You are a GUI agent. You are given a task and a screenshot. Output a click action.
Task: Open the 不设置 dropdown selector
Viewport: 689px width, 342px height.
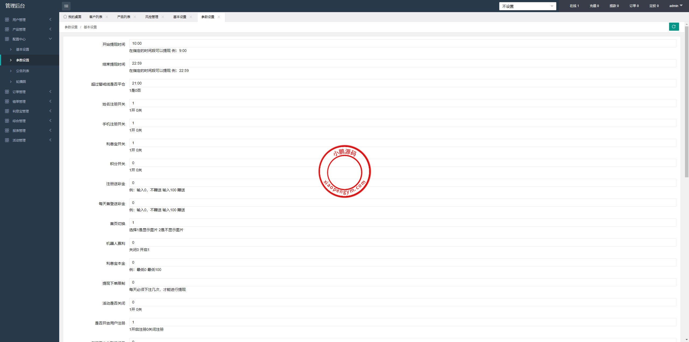pos(527,6)
